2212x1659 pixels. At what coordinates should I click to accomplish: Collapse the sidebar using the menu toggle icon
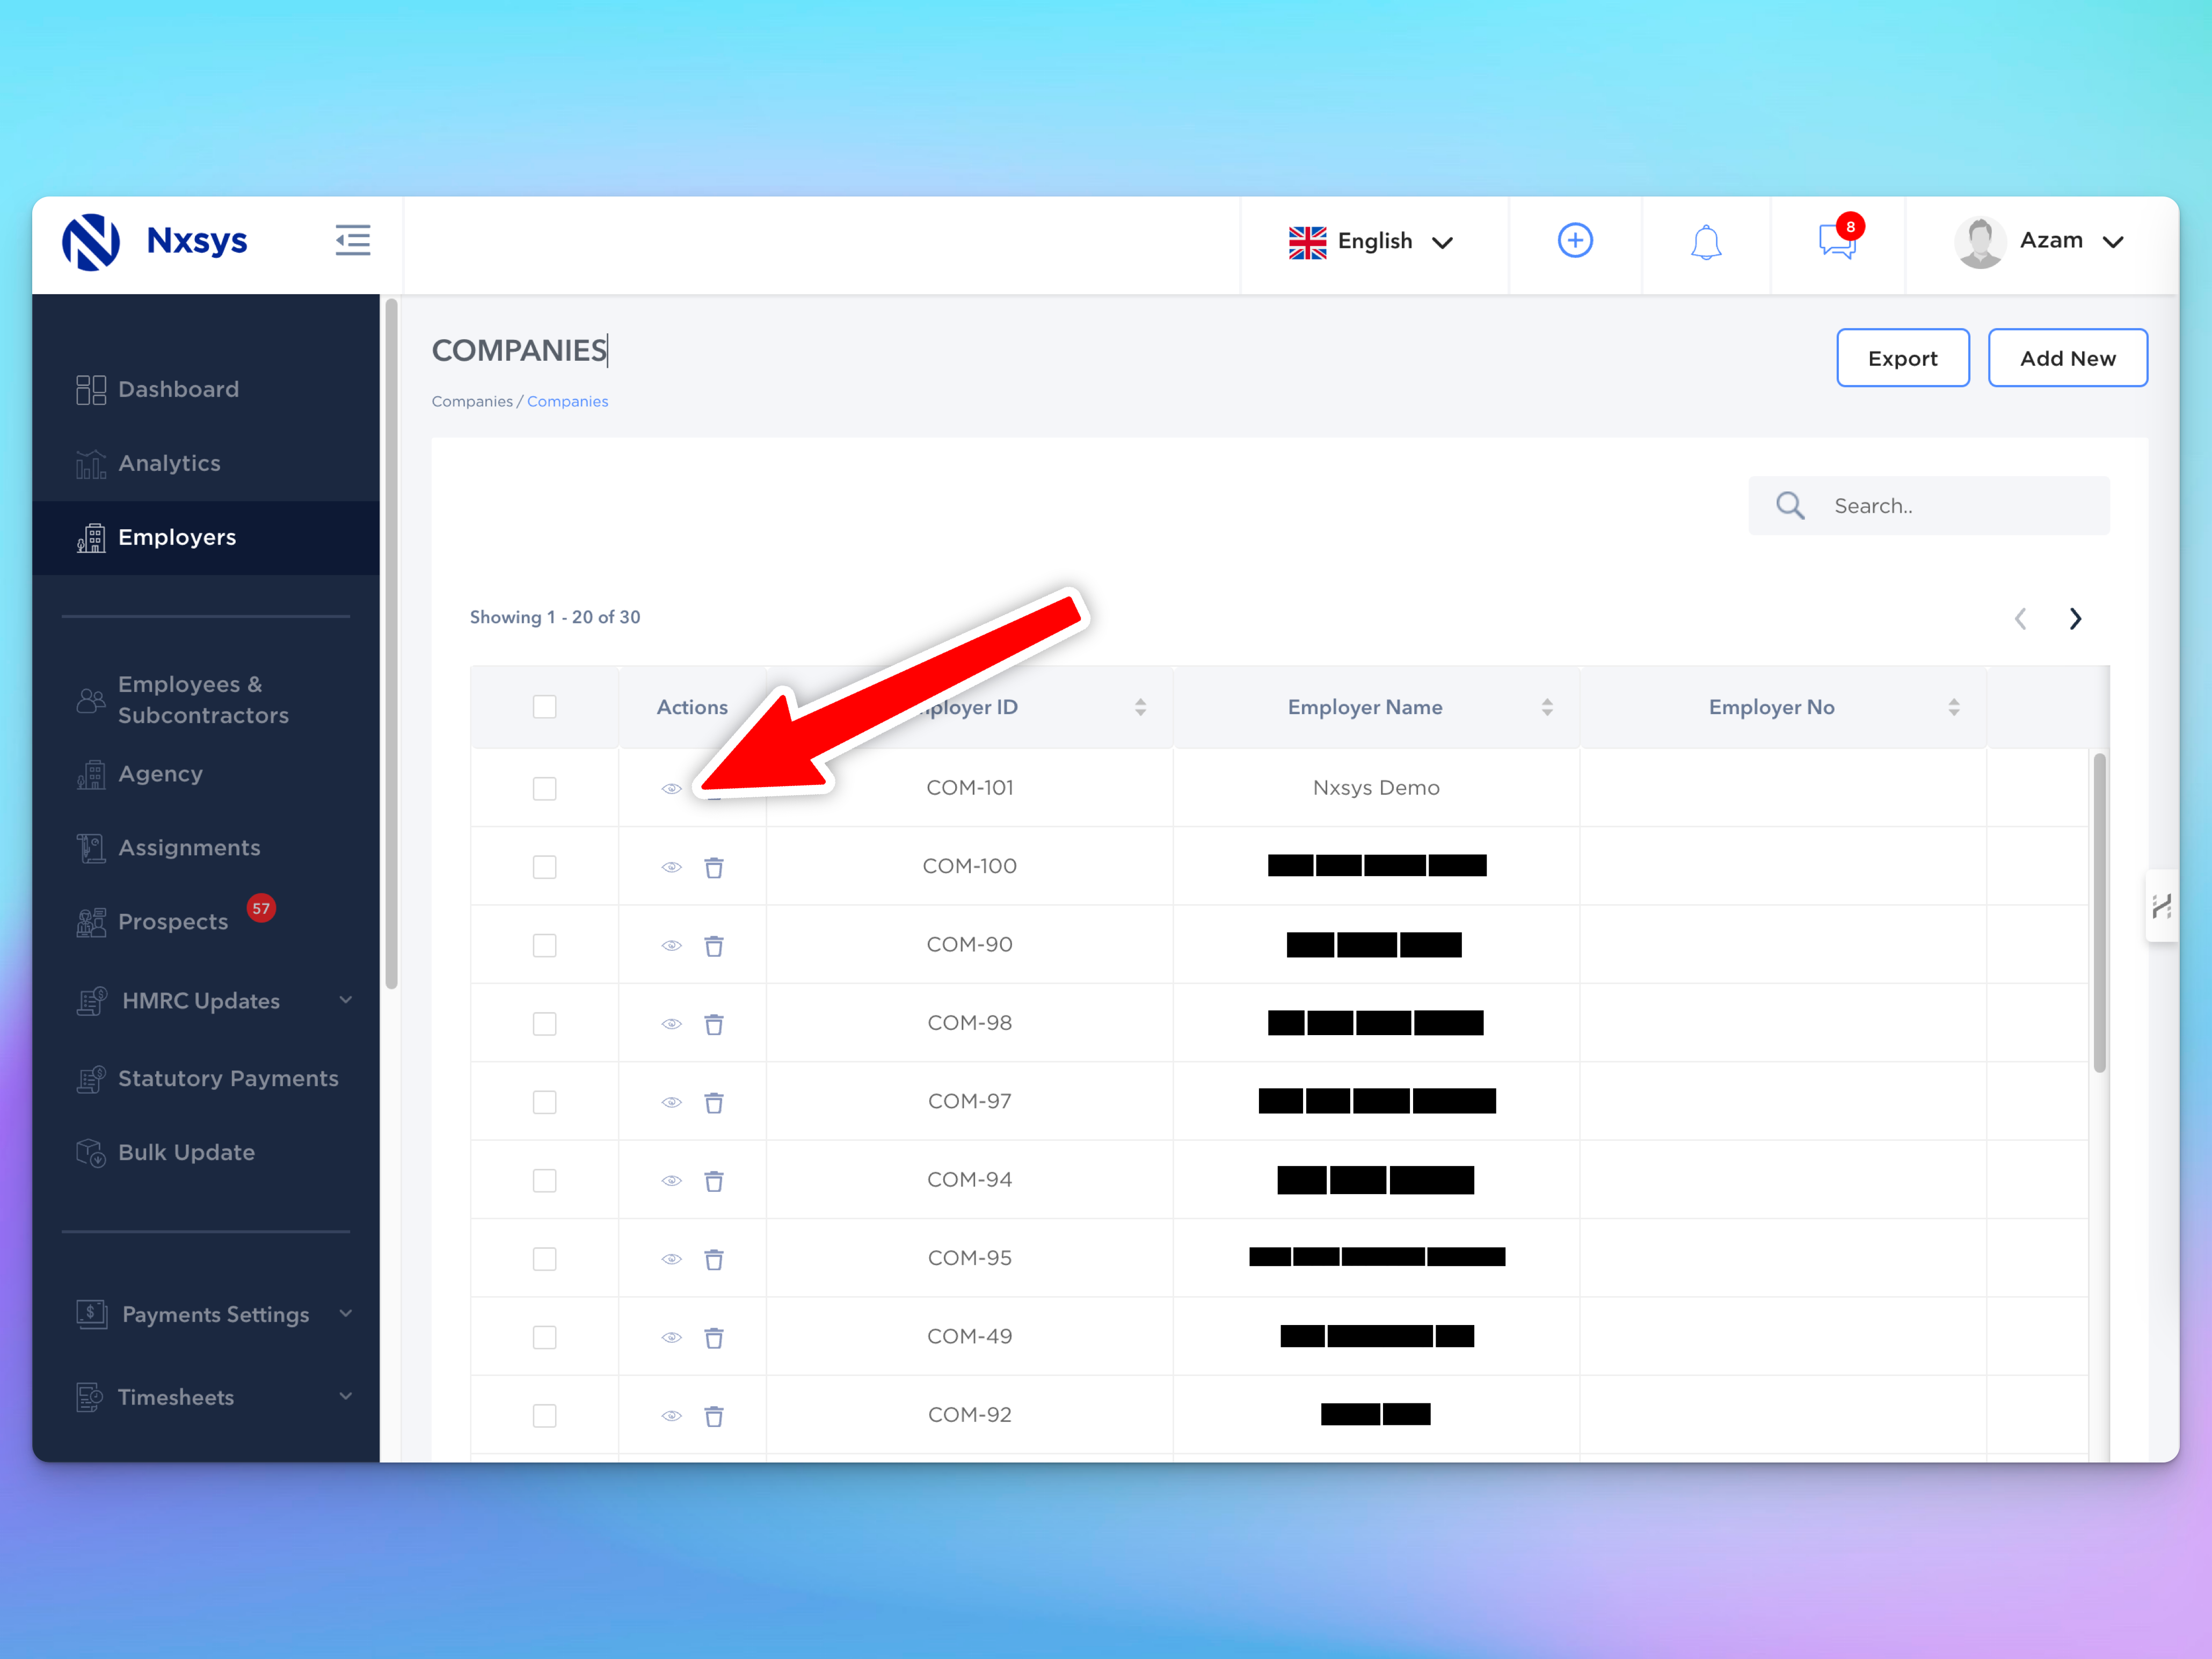[352, 240]
